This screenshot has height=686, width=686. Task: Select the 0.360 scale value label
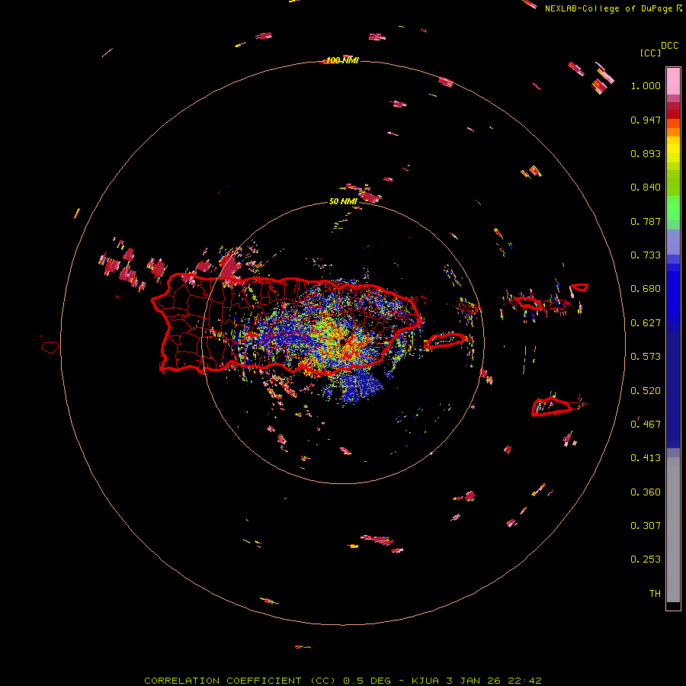tap(646, 492)
